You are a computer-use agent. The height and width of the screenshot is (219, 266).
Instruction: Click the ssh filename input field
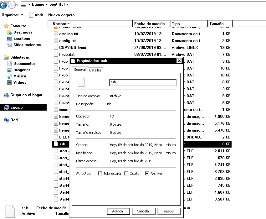point(143,82)
